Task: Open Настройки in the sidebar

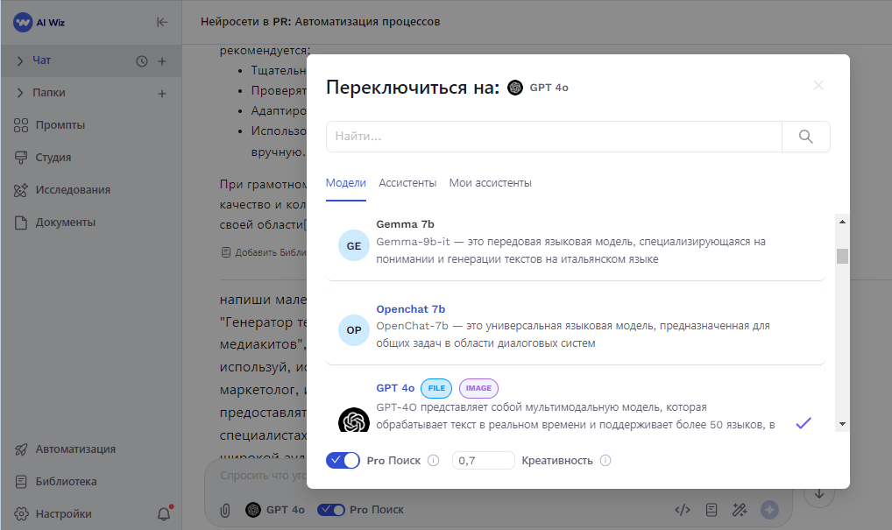Action: click(x=63, y=513)
